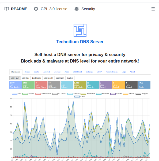Toggle the Refused legend swatch
This screenshot has height=161, width=159.
point(70,94)
